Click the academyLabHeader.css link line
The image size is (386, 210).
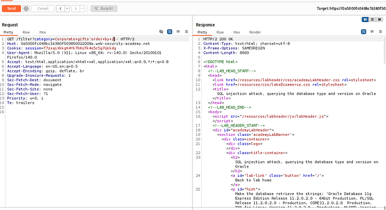point(294,80)
